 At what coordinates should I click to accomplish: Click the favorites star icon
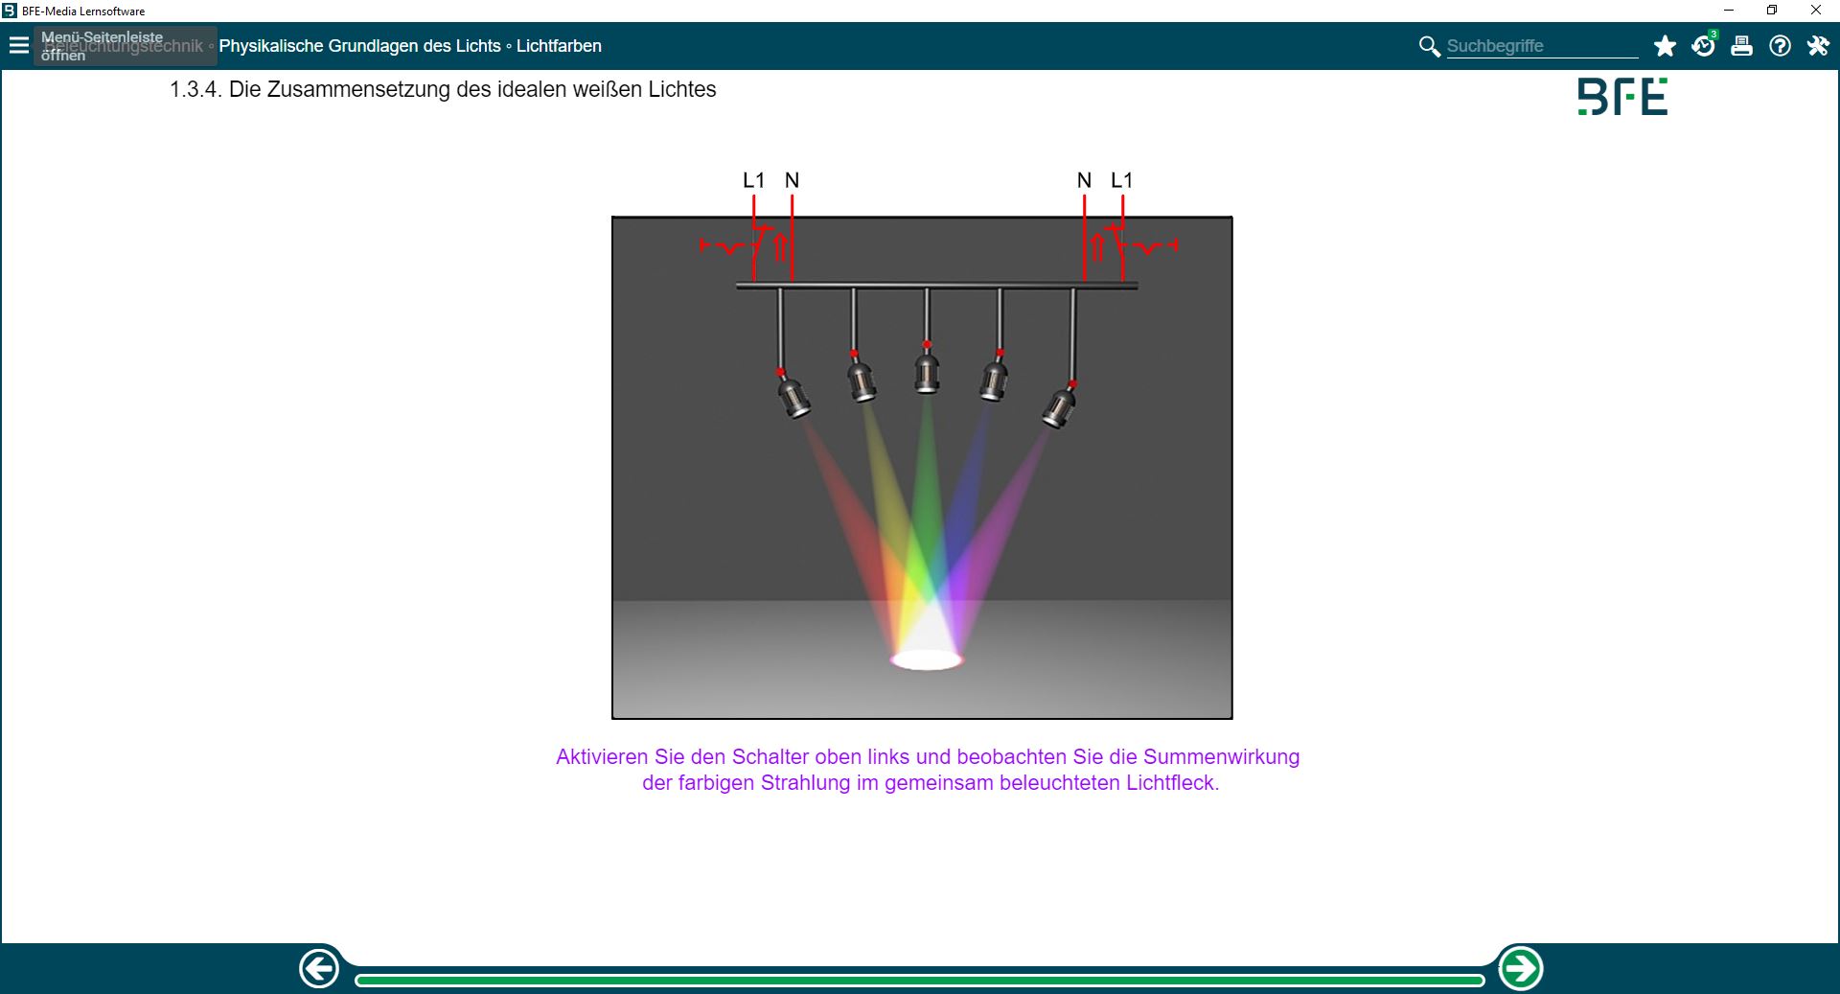click(1665, 46)
